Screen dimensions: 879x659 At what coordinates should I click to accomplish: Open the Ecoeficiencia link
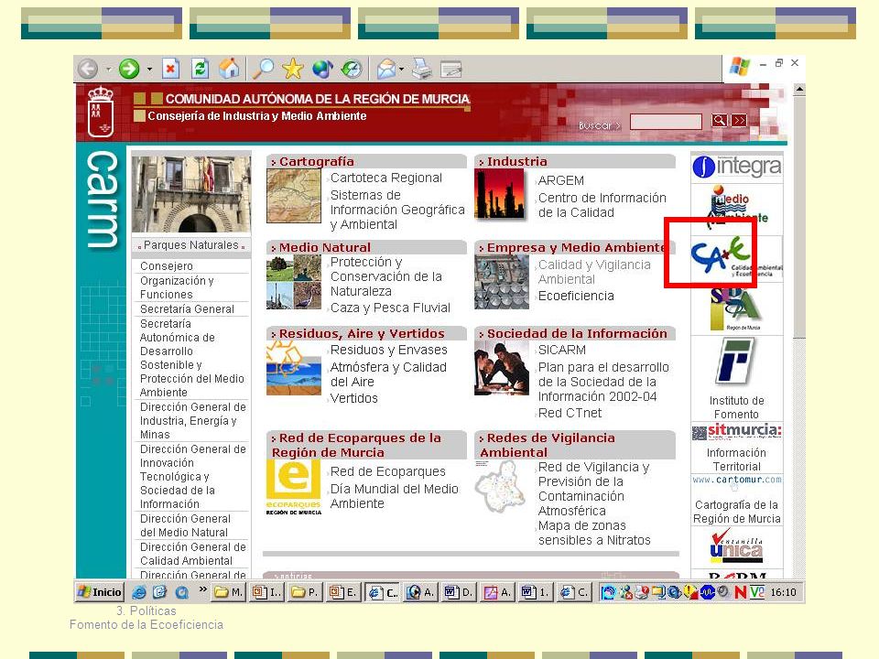[x=576, y=296]
